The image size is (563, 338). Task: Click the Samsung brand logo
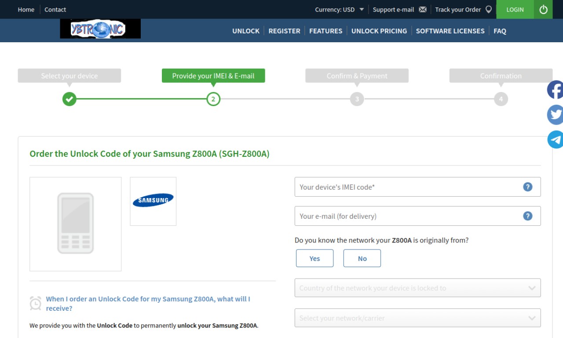[x=153, y=201]
